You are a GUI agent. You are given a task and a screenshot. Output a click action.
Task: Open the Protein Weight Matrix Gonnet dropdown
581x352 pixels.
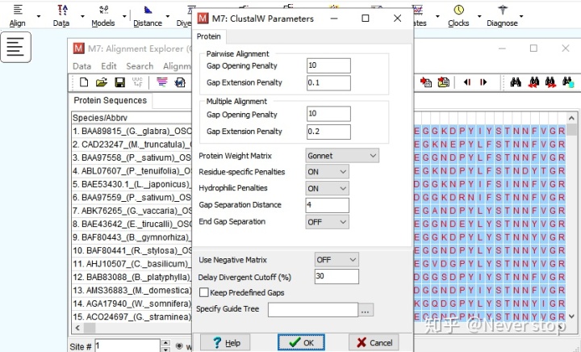[x=342, y=156]
